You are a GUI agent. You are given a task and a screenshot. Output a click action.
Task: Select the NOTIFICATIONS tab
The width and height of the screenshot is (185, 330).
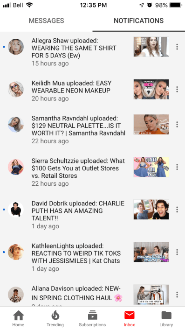(139, 21)
